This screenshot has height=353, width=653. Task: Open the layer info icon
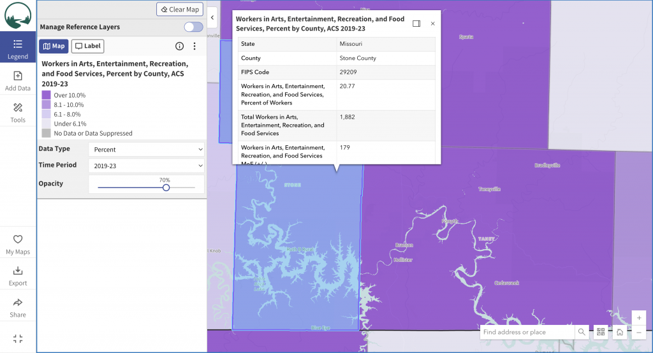179,47
